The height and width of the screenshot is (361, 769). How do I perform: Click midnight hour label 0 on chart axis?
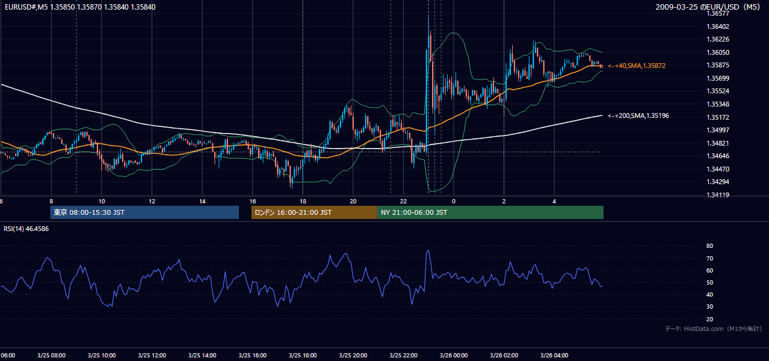pos(454,201)
